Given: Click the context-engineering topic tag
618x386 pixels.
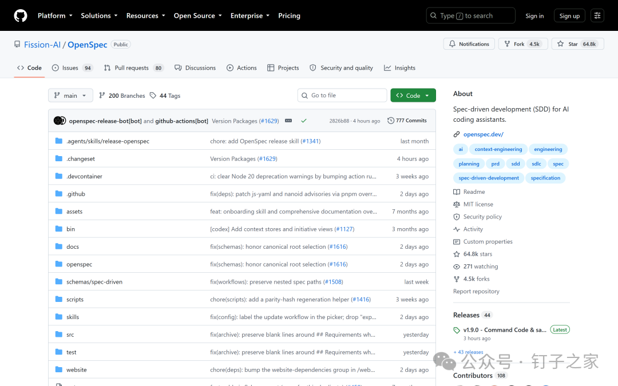Looking at the screenshot, I should (x=498, y=149).
